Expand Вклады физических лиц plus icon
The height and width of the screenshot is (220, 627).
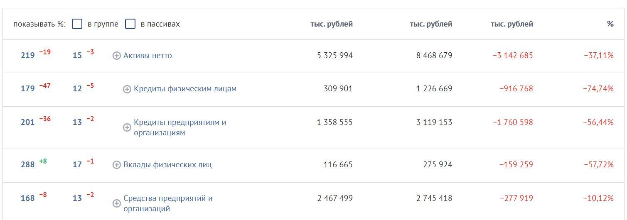click(117, 165)
